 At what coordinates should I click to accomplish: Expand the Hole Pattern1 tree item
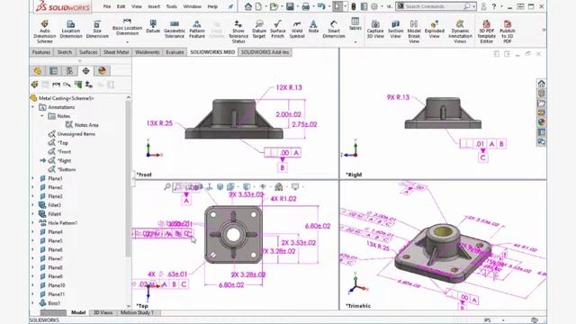(x=32, y=222)
